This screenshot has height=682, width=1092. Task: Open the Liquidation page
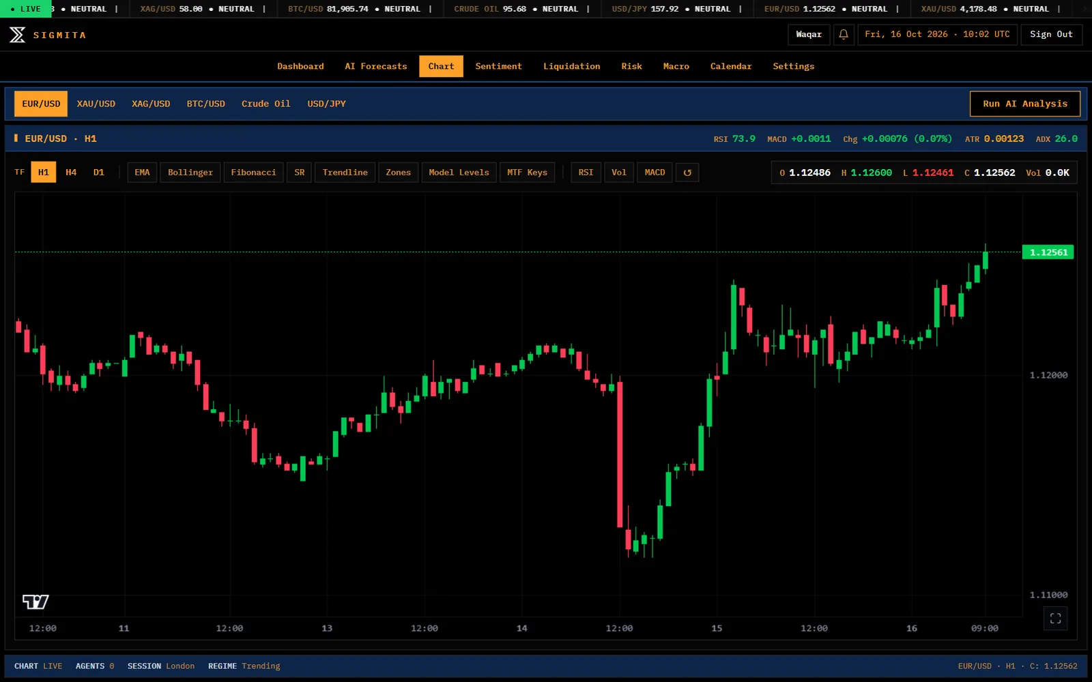point(571,66)
